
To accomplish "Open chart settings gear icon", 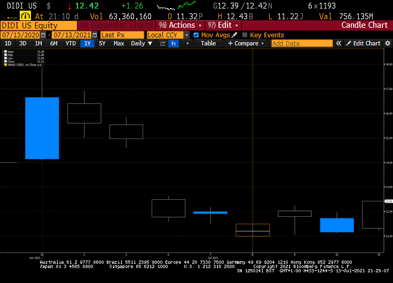I will (x=388, y=43).
